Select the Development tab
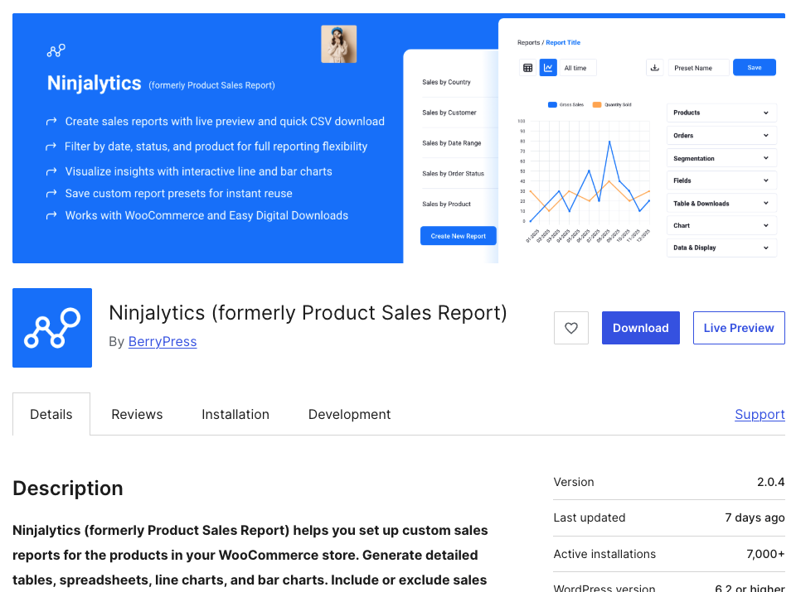Image resolution: width=796 pixels, height=592 pixels. tap(349, 414)
